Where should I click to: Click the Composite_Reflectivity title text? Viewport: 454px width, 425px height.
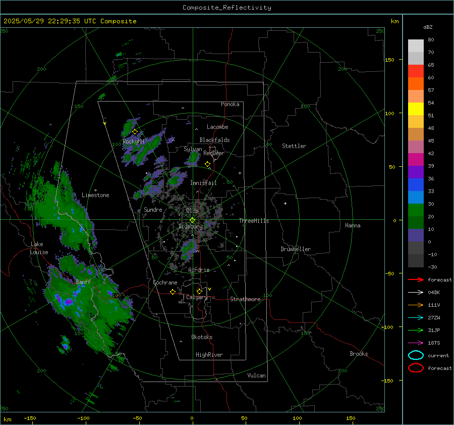point(227,8)
